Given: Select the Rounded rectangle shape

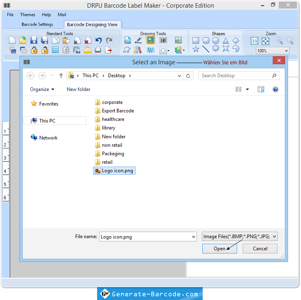Looking at the screenshot, I should pos(206,40).
